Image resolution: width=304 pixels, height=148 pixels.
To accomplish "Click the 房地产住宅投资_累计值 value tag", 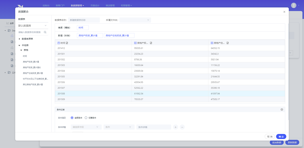I will [x=119, y=35].
